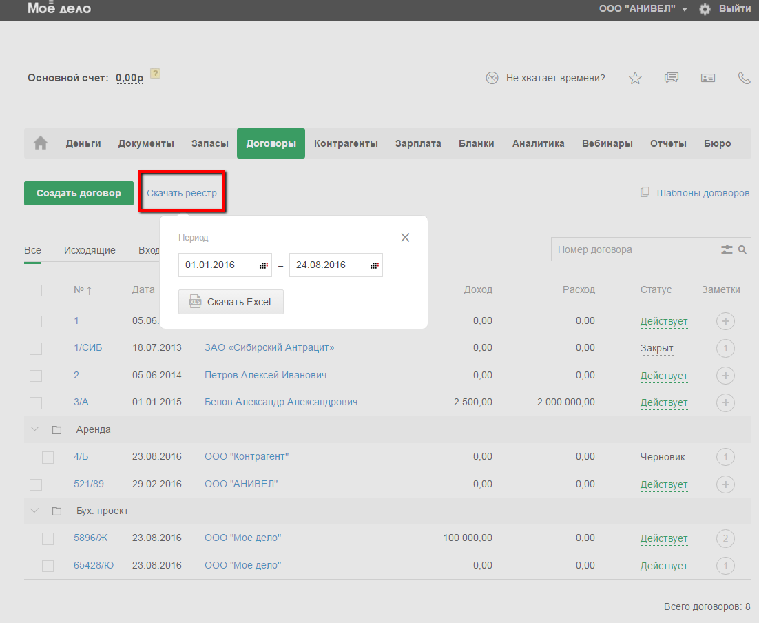759x623 pixels.
Task: Switch to the Контрагенты menu tab
Action: 346,143
